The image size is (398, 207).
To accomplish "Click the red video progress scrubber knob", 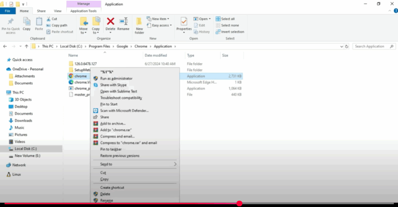I will point(239,204).
